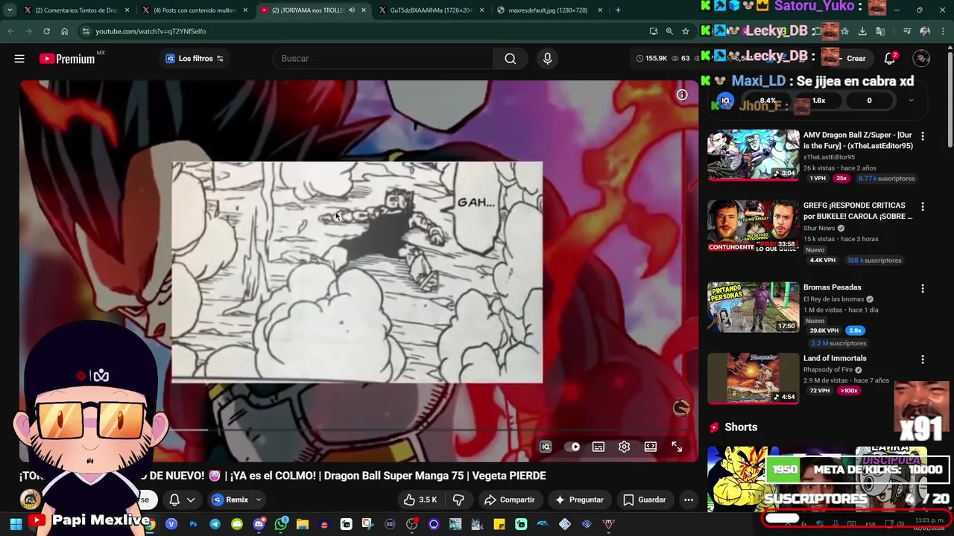The height and width of the screenshot is (536, 954).
Task: Like the video with 3.5 K likes
Action: (420, 500)
